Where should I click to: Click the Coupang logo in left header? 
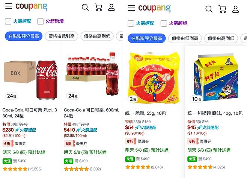(x=31, y=7)
